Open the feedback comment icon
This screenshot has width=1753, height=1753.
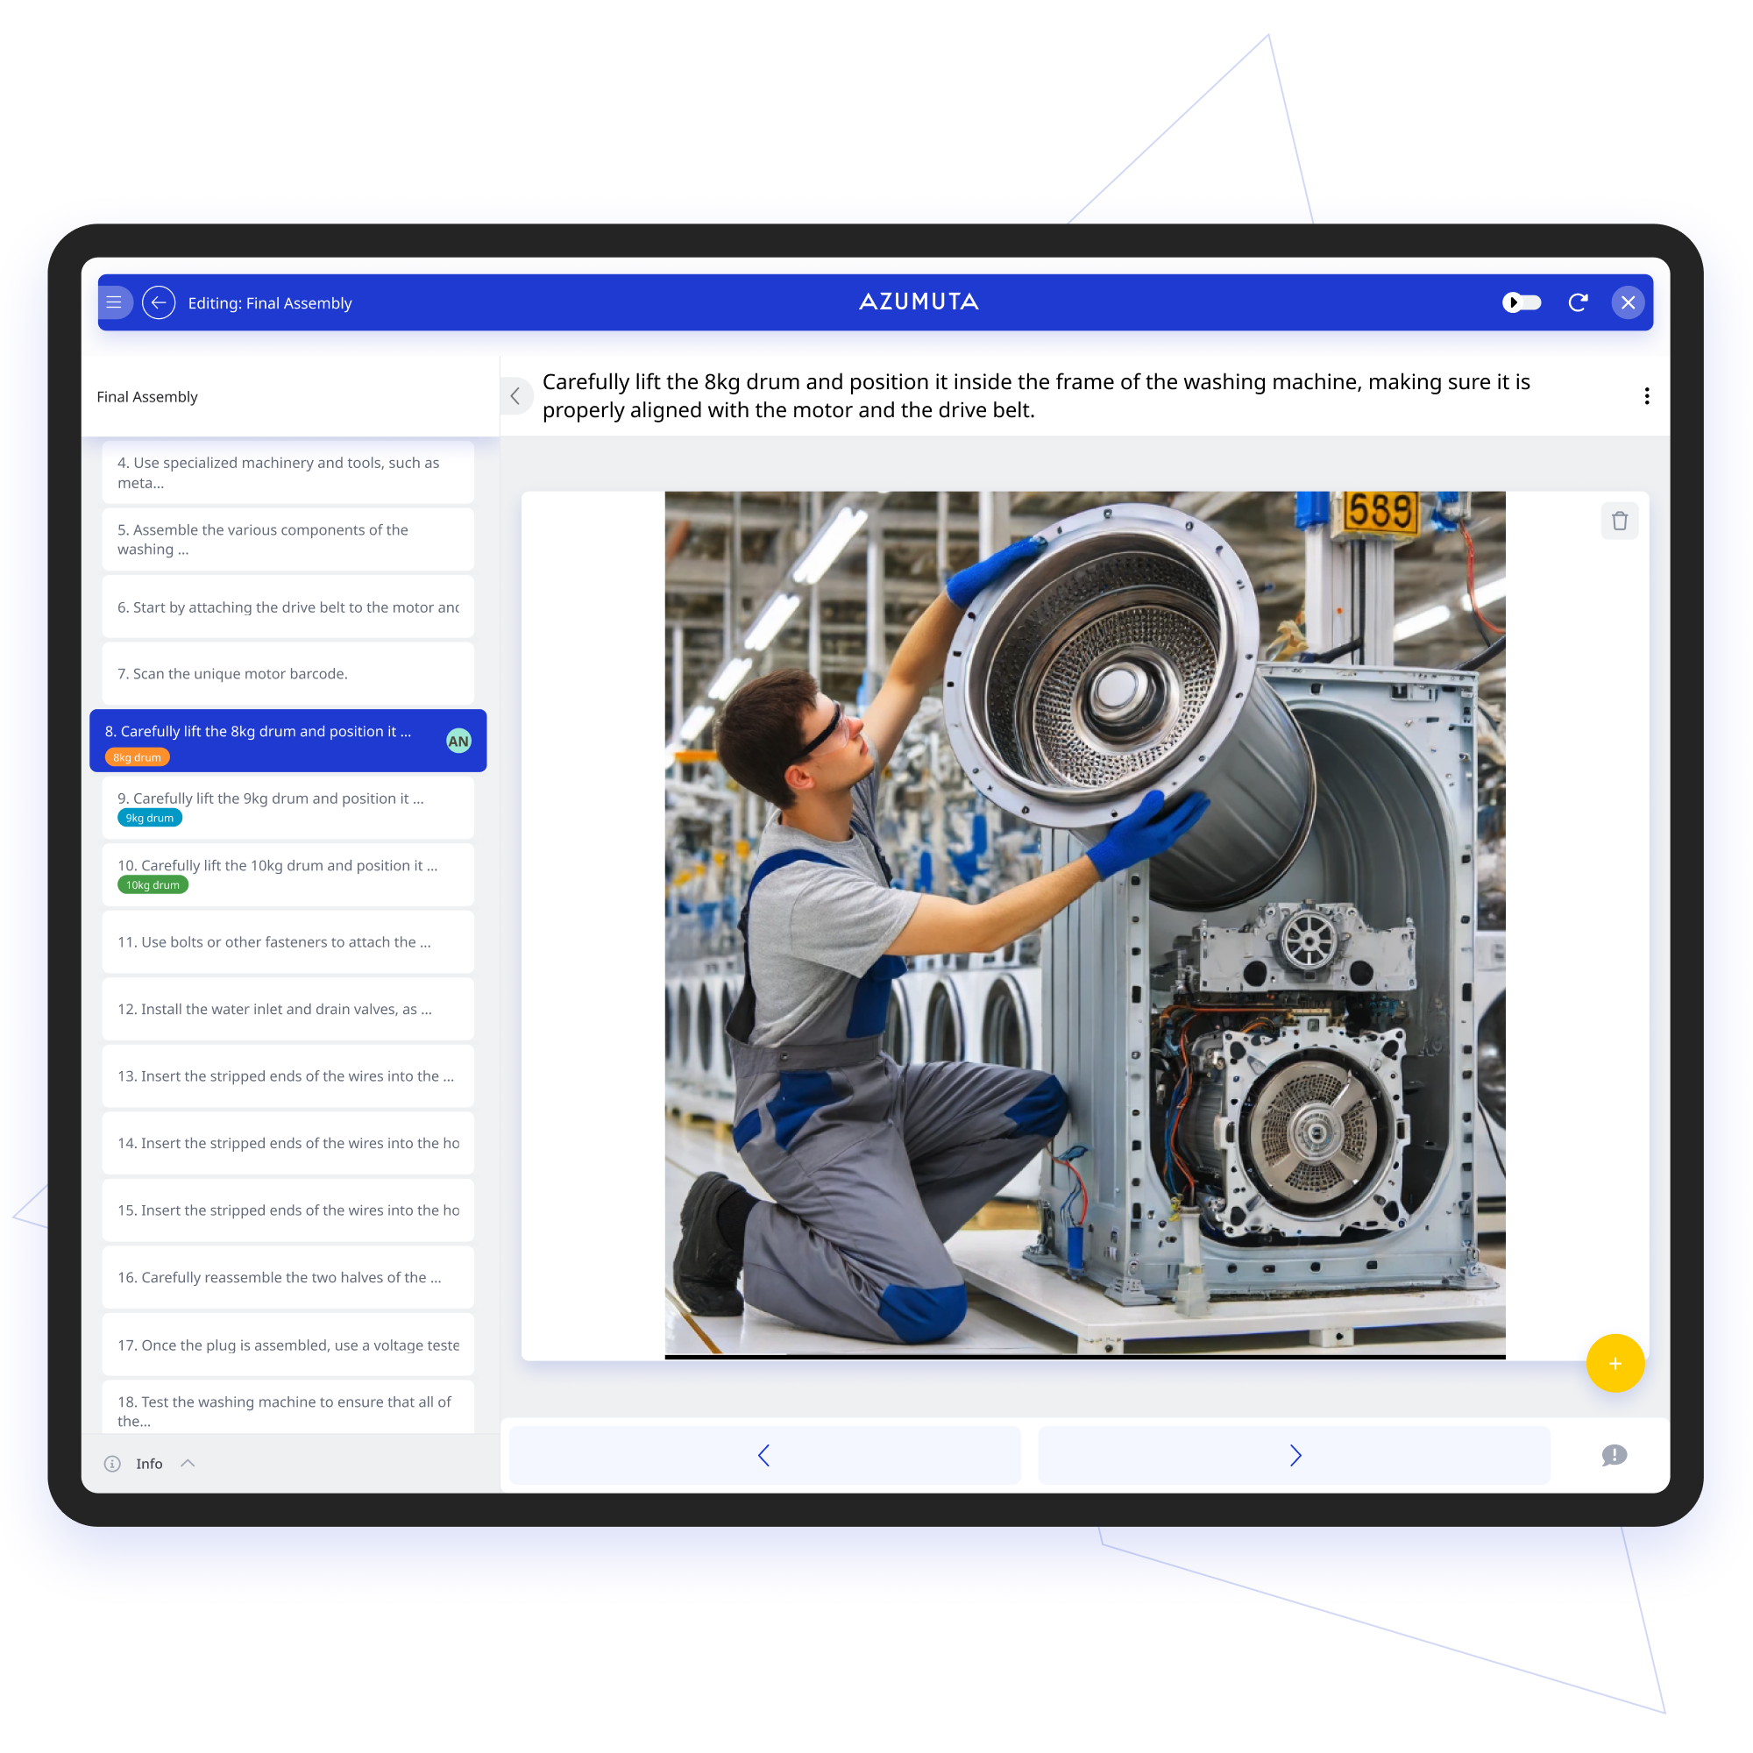(1614, 1455)
